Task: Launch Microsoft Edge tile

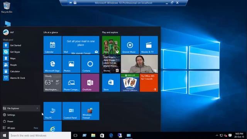Action: point(52,64)
